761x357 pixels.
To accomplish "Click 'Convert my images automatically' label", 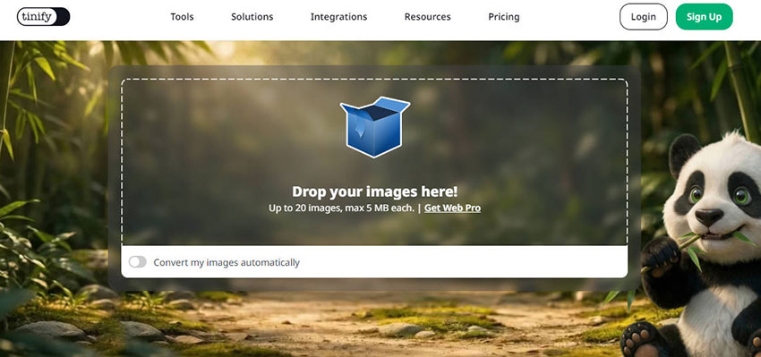I will 227,263.
